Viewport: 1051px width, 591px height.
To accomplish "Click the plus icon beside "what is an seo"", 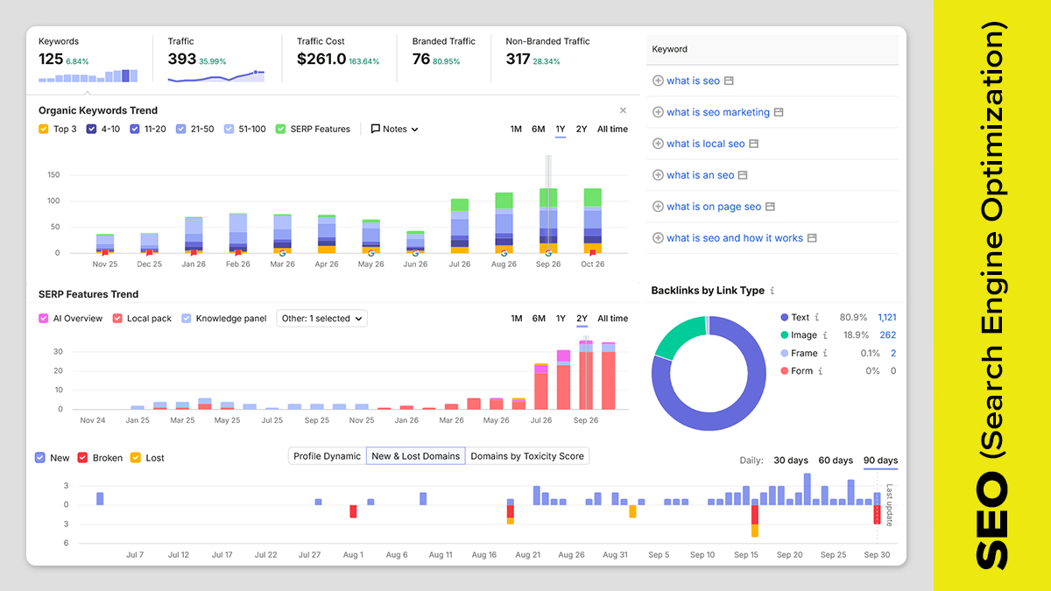I will (658, 175).
